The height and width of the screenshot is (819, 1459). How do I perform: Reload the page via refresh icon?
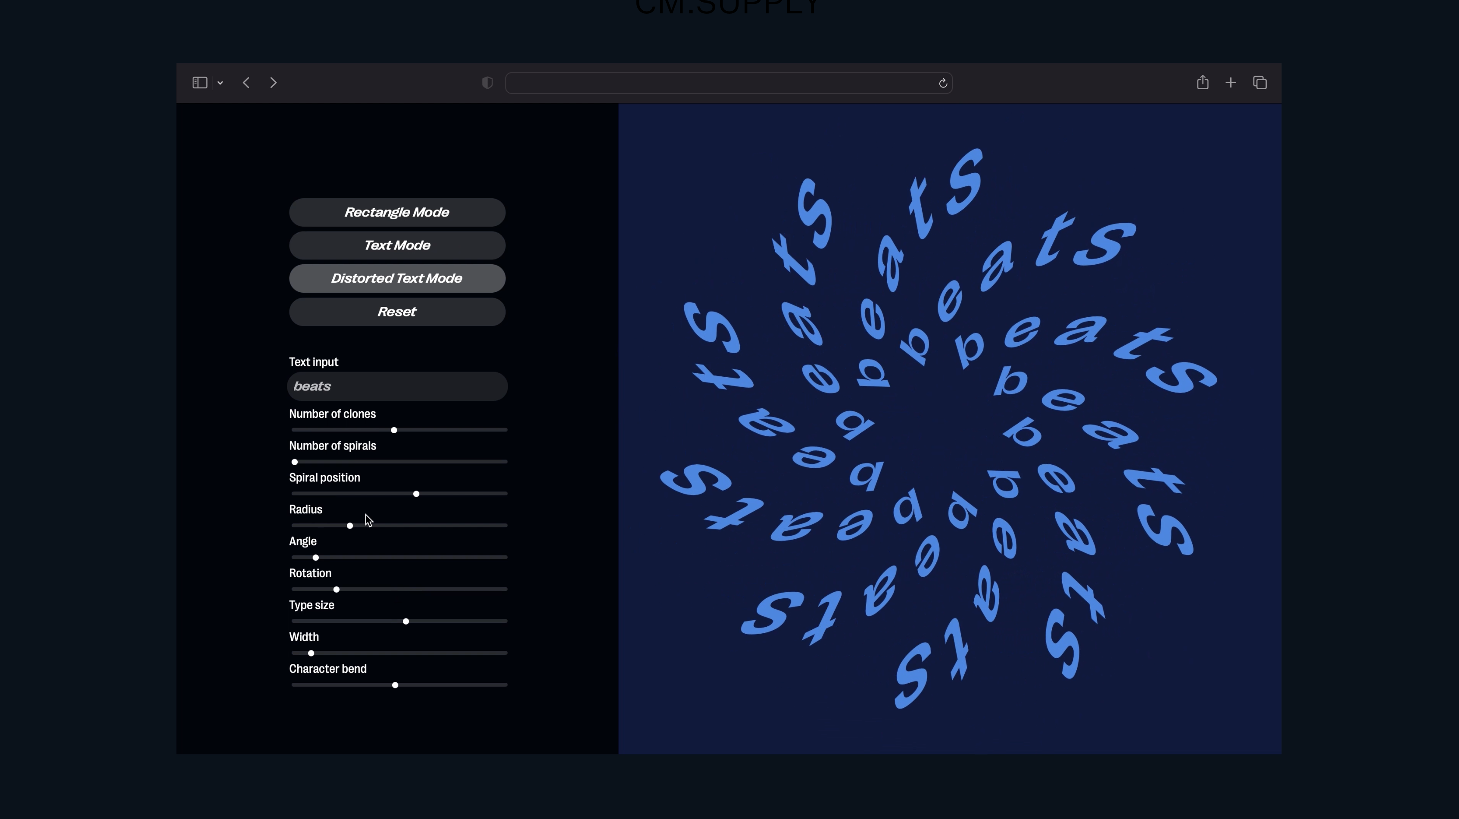click(x=942, y=83)
